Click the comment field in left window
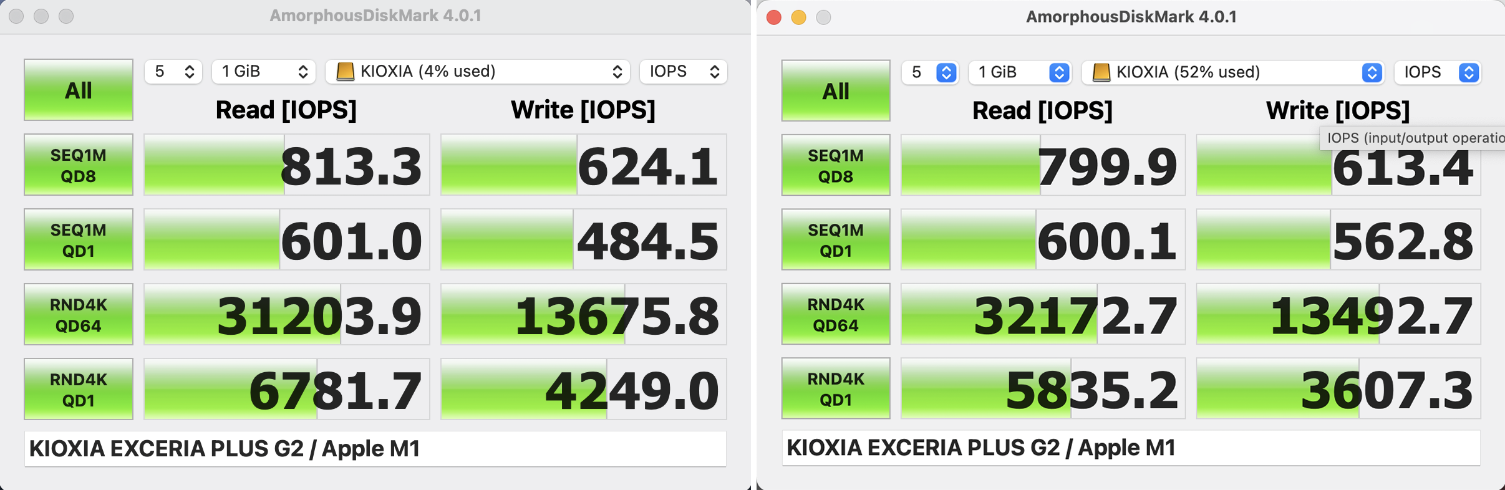This screenshot has height=490, width=1505. pos(375,449)
